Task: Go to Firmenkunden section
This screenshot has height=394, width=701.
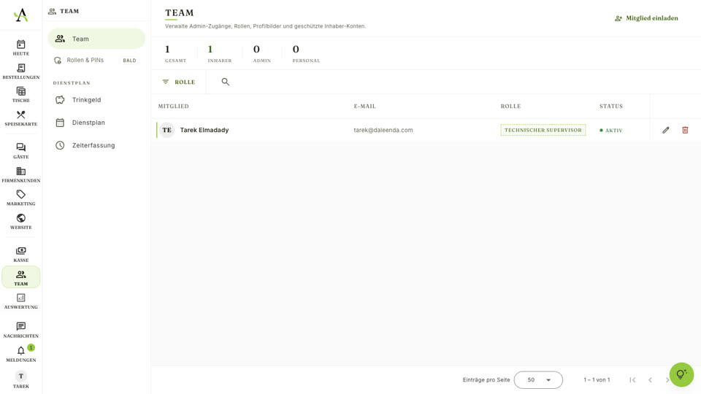Action: click(21, 174)
